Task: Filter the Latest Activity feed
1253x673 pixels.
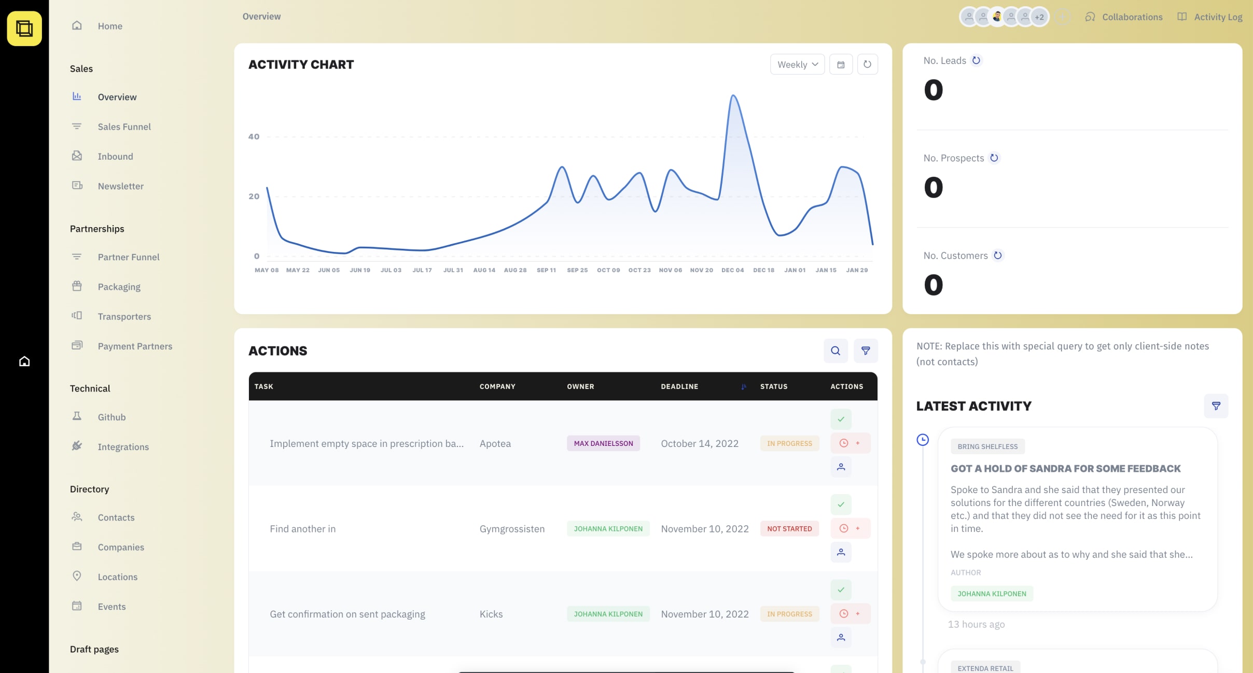Action: [1217, 406]
